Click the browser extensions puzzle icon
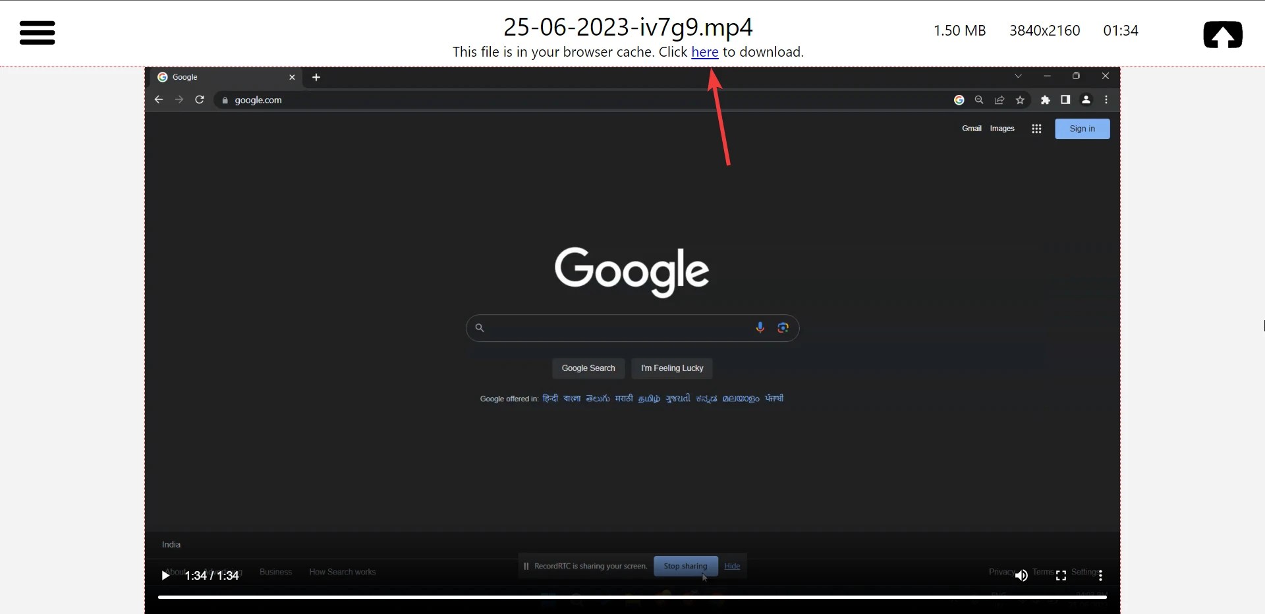The width and height of the screenshot is (1265, 614). [x=1045, y=100]
